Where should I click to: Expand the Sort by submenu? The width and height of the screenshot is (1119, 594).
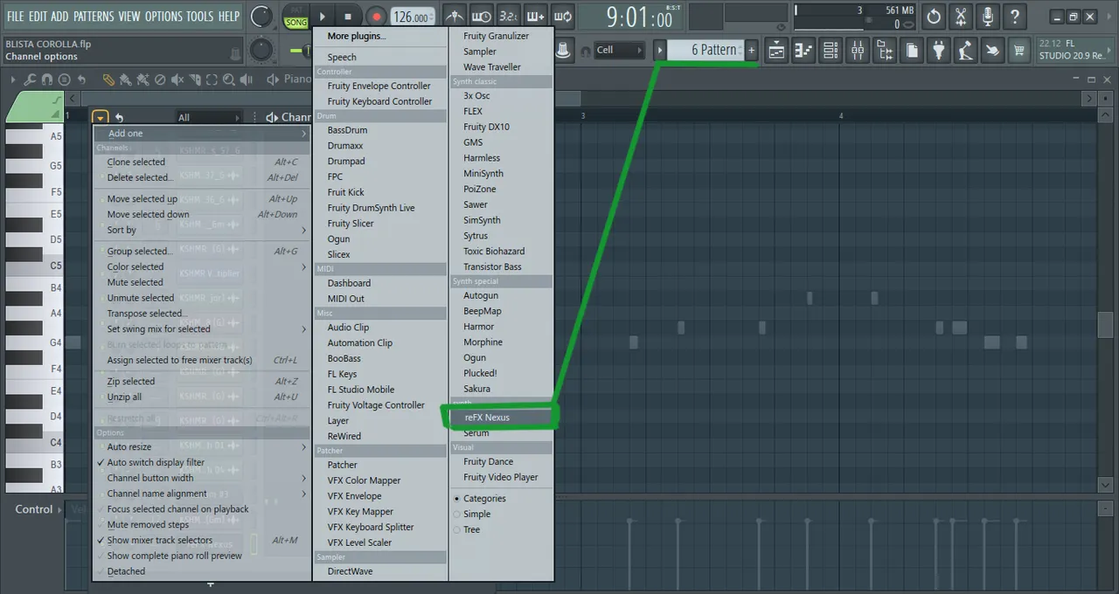[202, 230]
